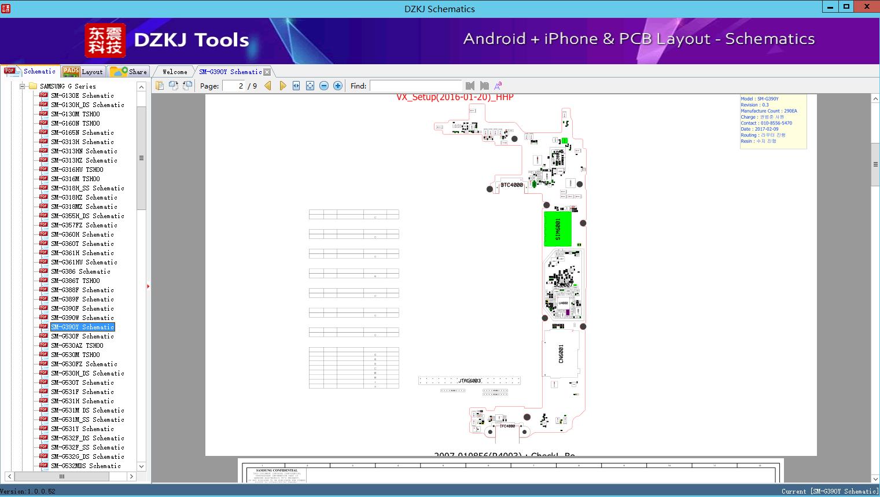This screenshot has height=497, width=880.
Task: Click the PDF icon beside SM-G130E Schematic
Action: (43, 95)
